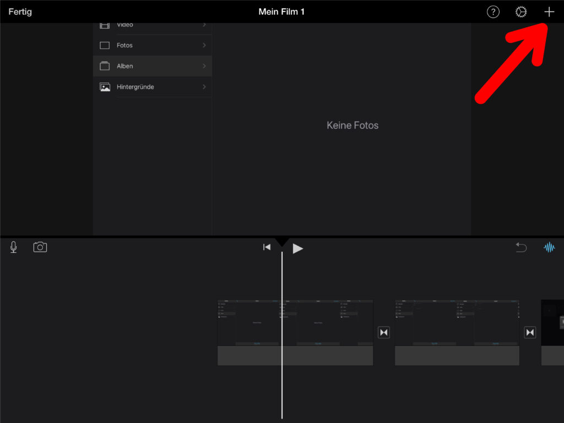
Task: Skip to beginning of timeline
Action: coord(267,247)
